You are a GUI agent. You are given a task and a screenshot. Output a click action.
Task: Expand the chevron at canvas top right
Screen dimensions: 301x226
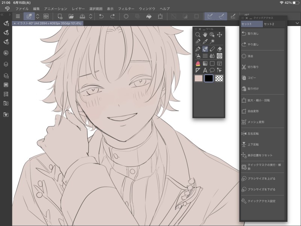[297, 23]
